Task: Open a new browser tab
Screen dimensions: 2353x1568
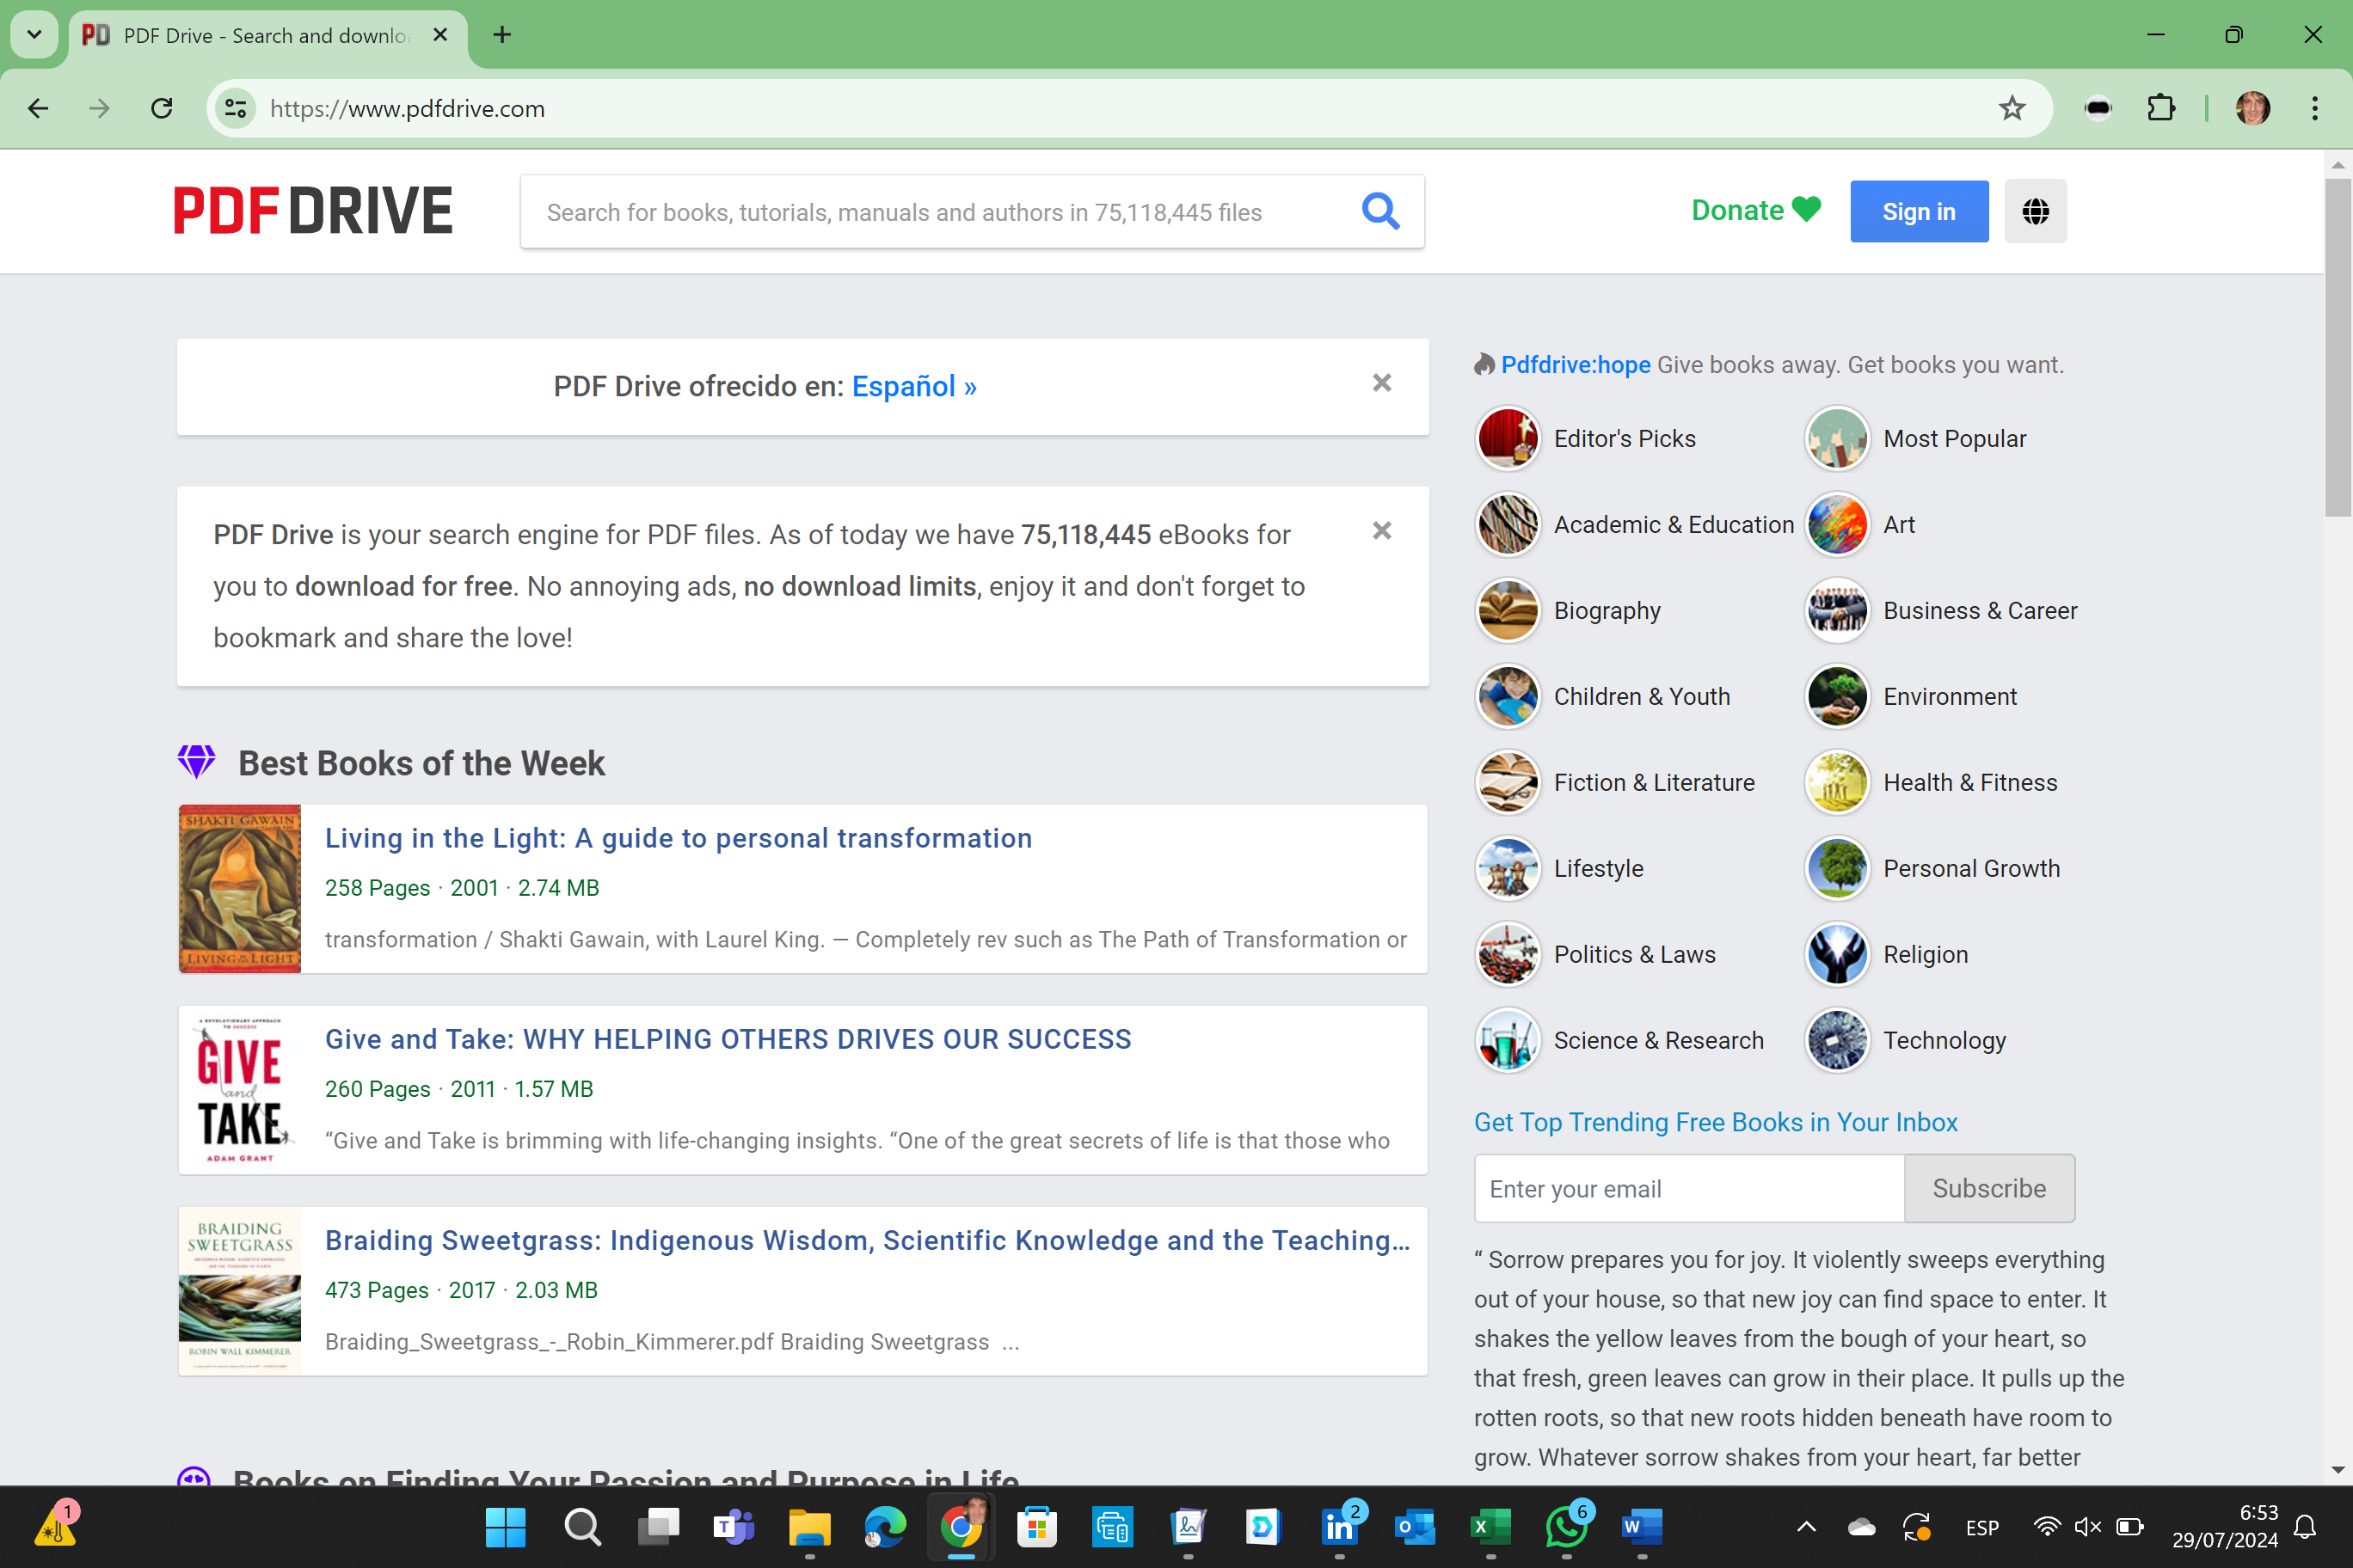Action: click(502, 35)
